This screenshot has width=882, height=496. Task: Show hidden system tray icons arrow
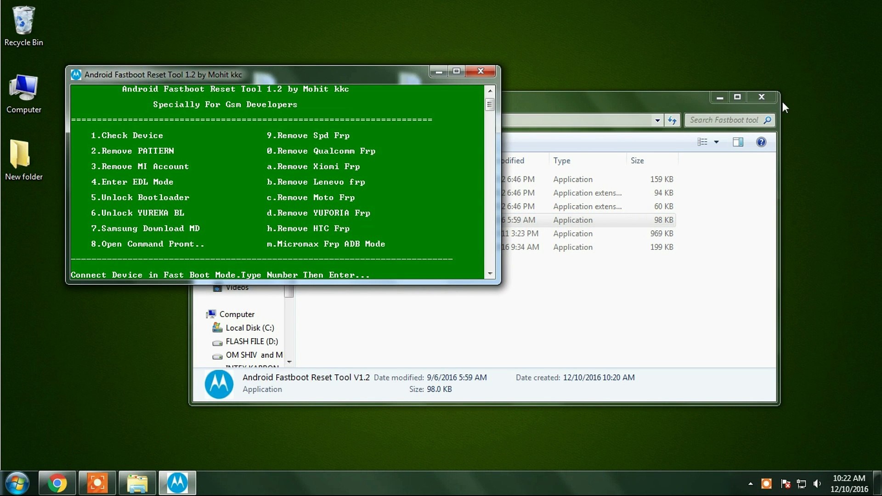coord(751,484)
